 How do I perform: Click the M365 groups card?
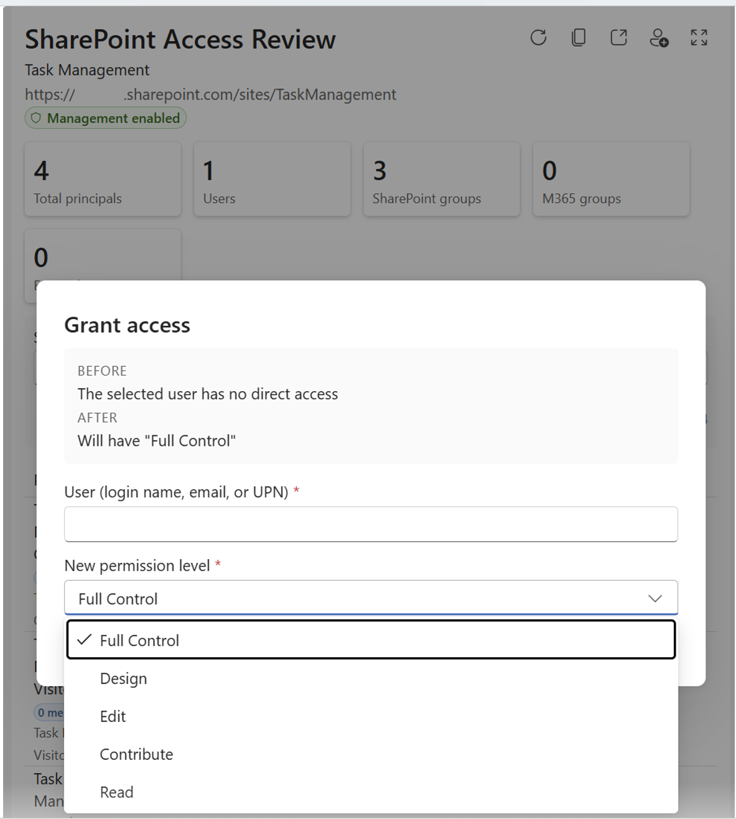tap(611, 179)
